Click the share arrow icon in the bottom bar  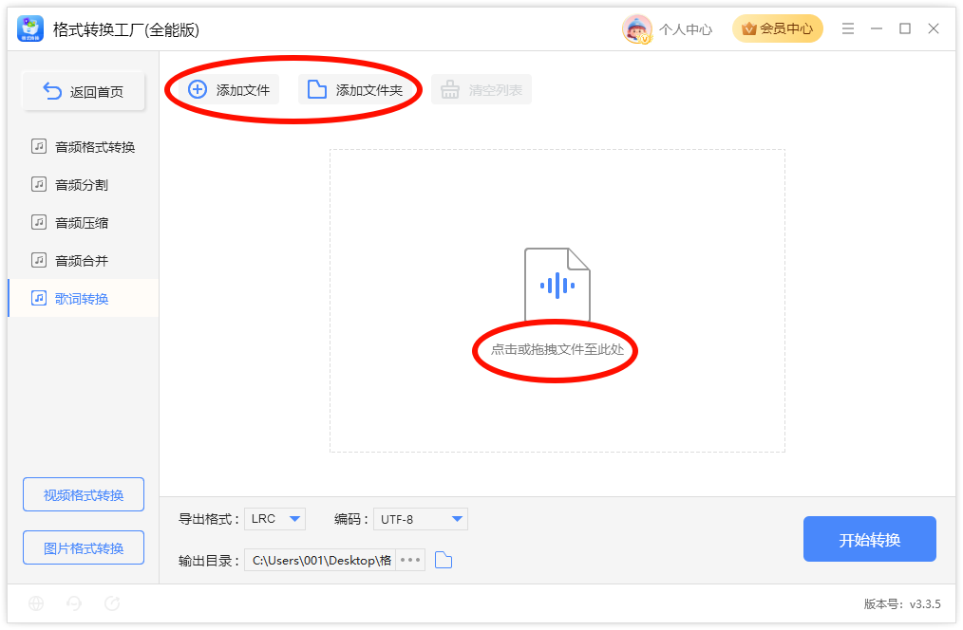112,603
